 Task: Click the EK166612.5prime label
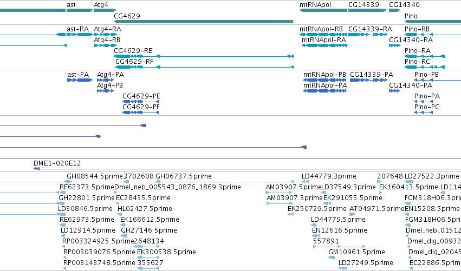click(150, 220)
